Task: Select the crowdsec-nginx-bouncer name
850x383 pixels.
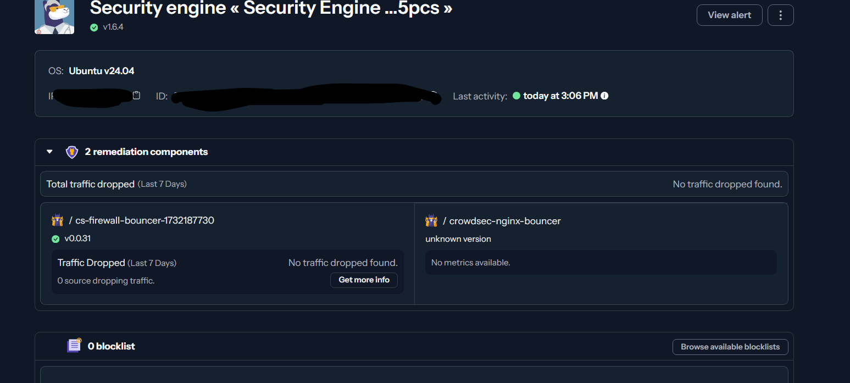Action: (505, 221)
